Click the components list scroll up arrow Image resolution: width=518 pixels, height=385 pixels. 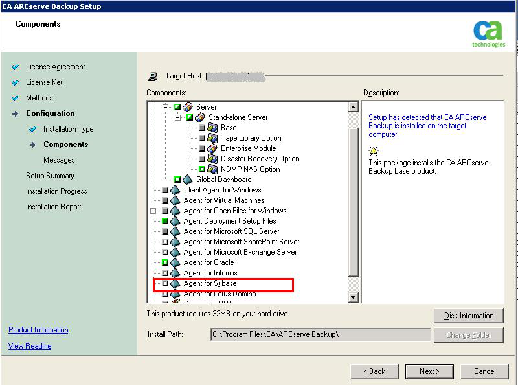(x=354, y=107)
